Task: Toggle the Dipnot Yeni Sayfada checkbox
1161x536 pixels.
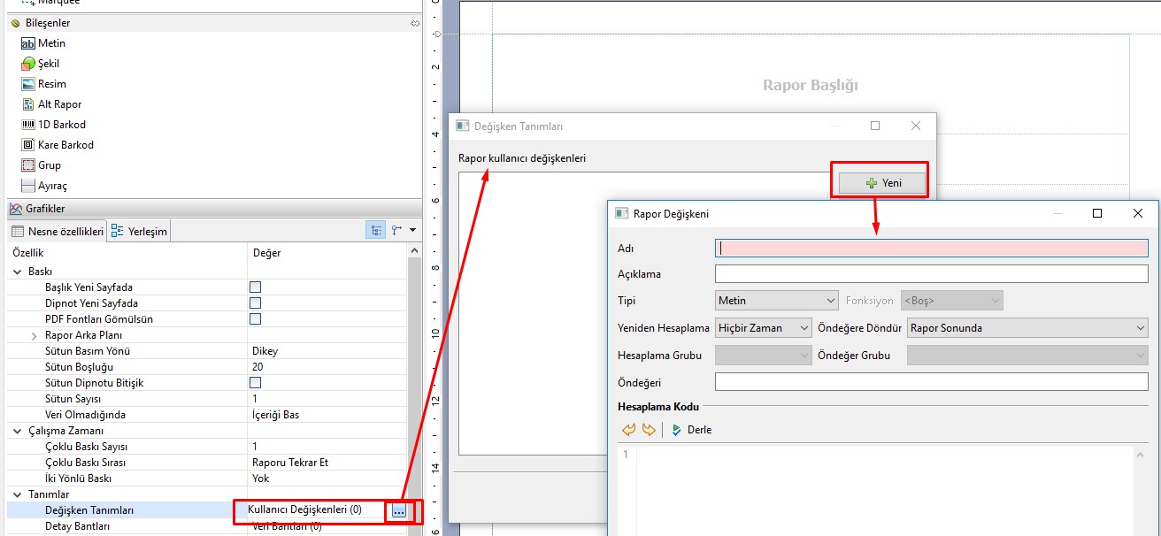Action: [x=255, y=303]
